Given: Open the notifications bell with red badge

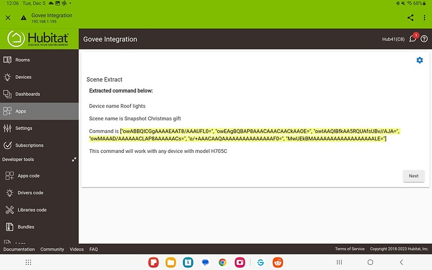Looking at the screenshot, I should click(x=413, y=38).
